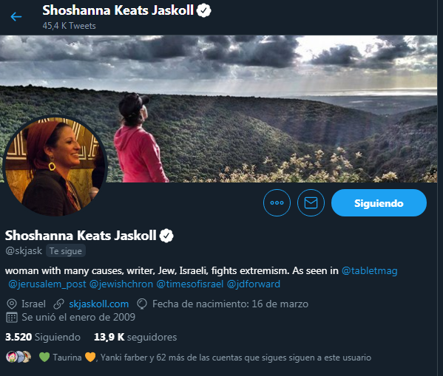View the 3.520 Siguiendo list

point(43,337)
